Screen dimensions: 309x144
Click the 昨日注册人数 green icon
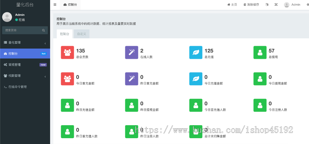(x=131, y=132)
